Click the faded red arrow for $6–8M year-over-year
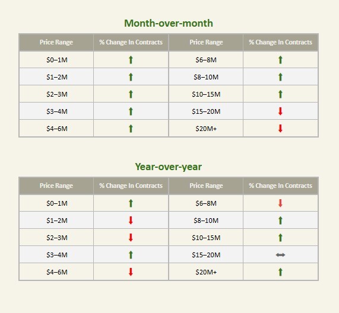339x313 pixels. pos(280,203)
